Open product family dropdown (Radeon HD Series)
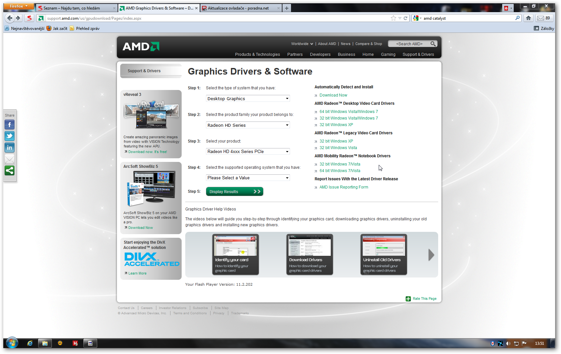 click(248, 125)
